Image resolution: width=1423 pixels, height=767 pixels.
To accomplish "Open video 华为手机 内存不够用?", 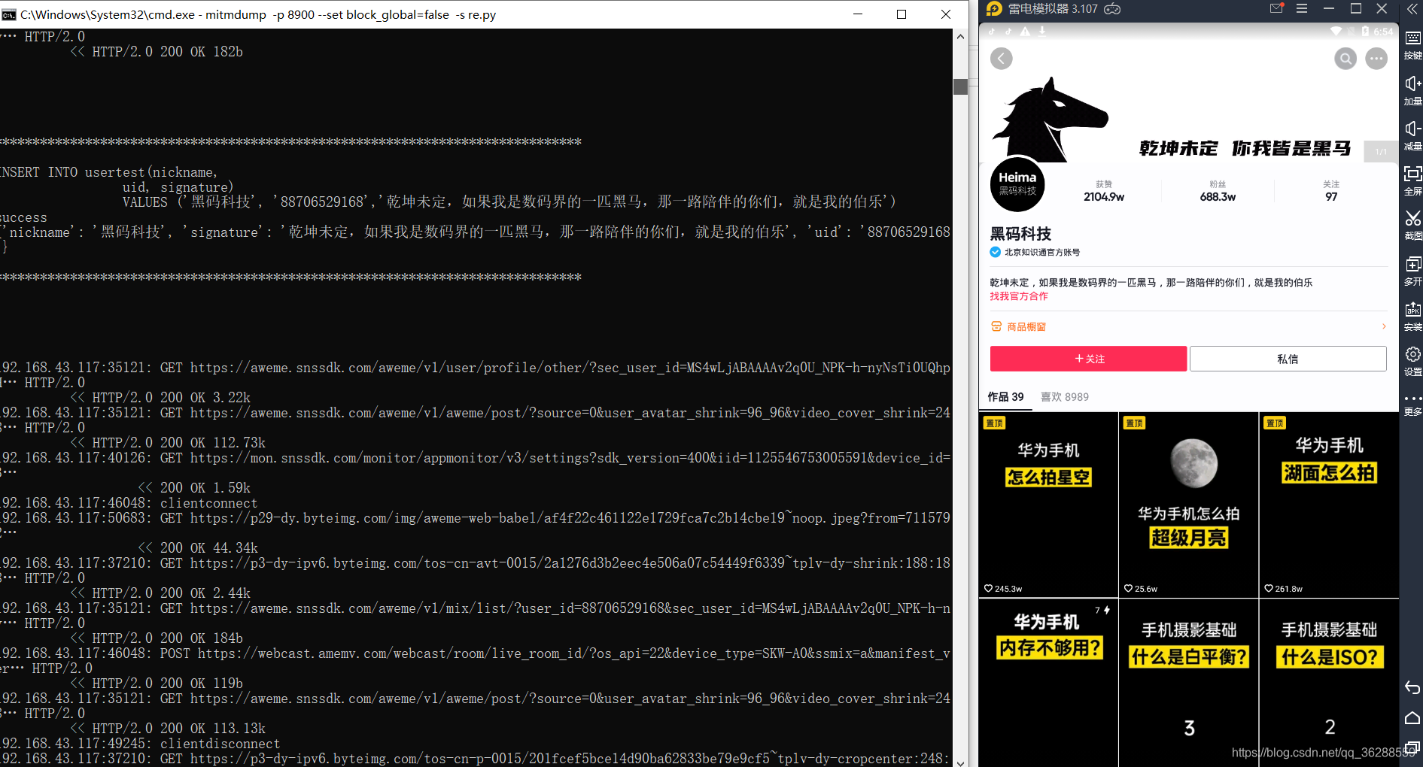I will coord(1048,683).
